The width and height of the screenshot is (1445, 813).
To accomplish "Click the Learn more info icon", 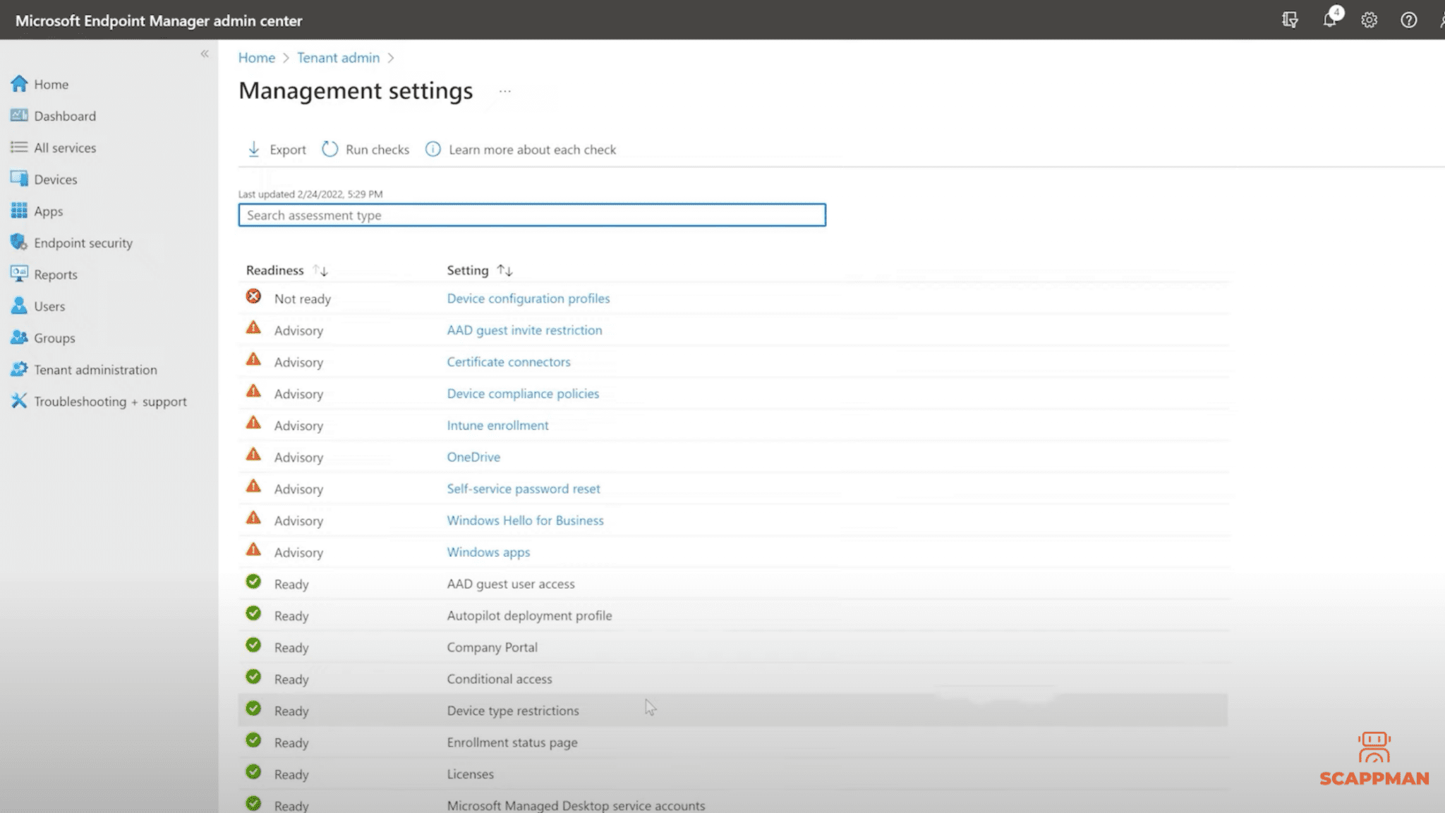I will [433, 149].
